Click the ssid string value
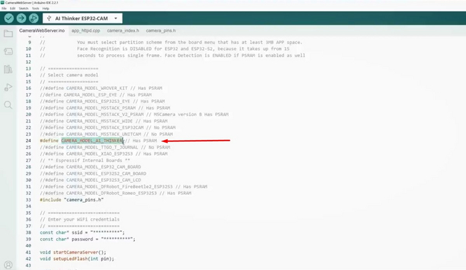Image resolution: width=466 pixels, height=270 pixels. tap(107, 233)
